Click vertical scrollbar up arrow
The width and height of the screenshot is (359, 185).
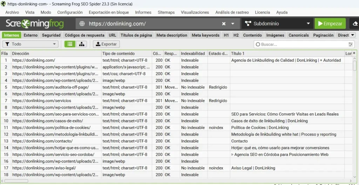pyautogui.click(x=355, y=59)
